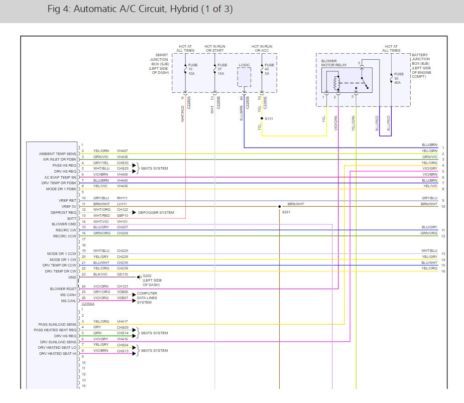Click circuit code RH111
The width and height of the screenshot is (464, 403).
click(x=122, y=198)
